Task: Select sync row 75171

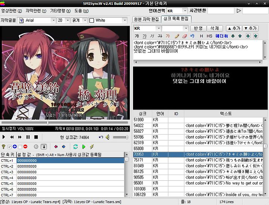Action: (x=198, y=160)
